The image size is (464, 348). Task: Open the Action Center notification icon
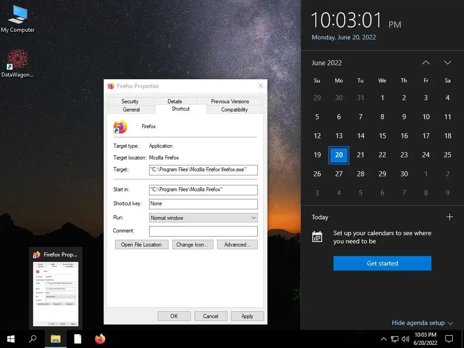449,339
